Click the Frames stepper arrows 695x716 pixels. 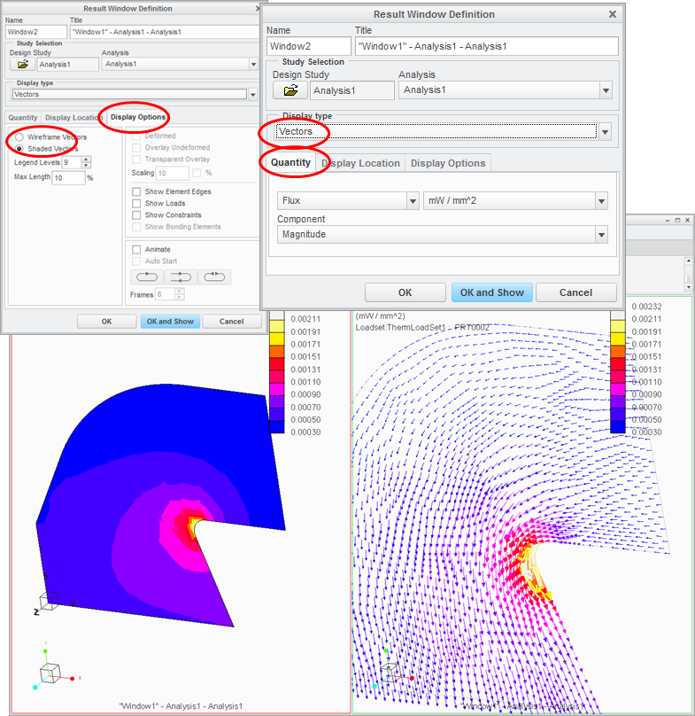pyautogui.click(x=180, y=294)
